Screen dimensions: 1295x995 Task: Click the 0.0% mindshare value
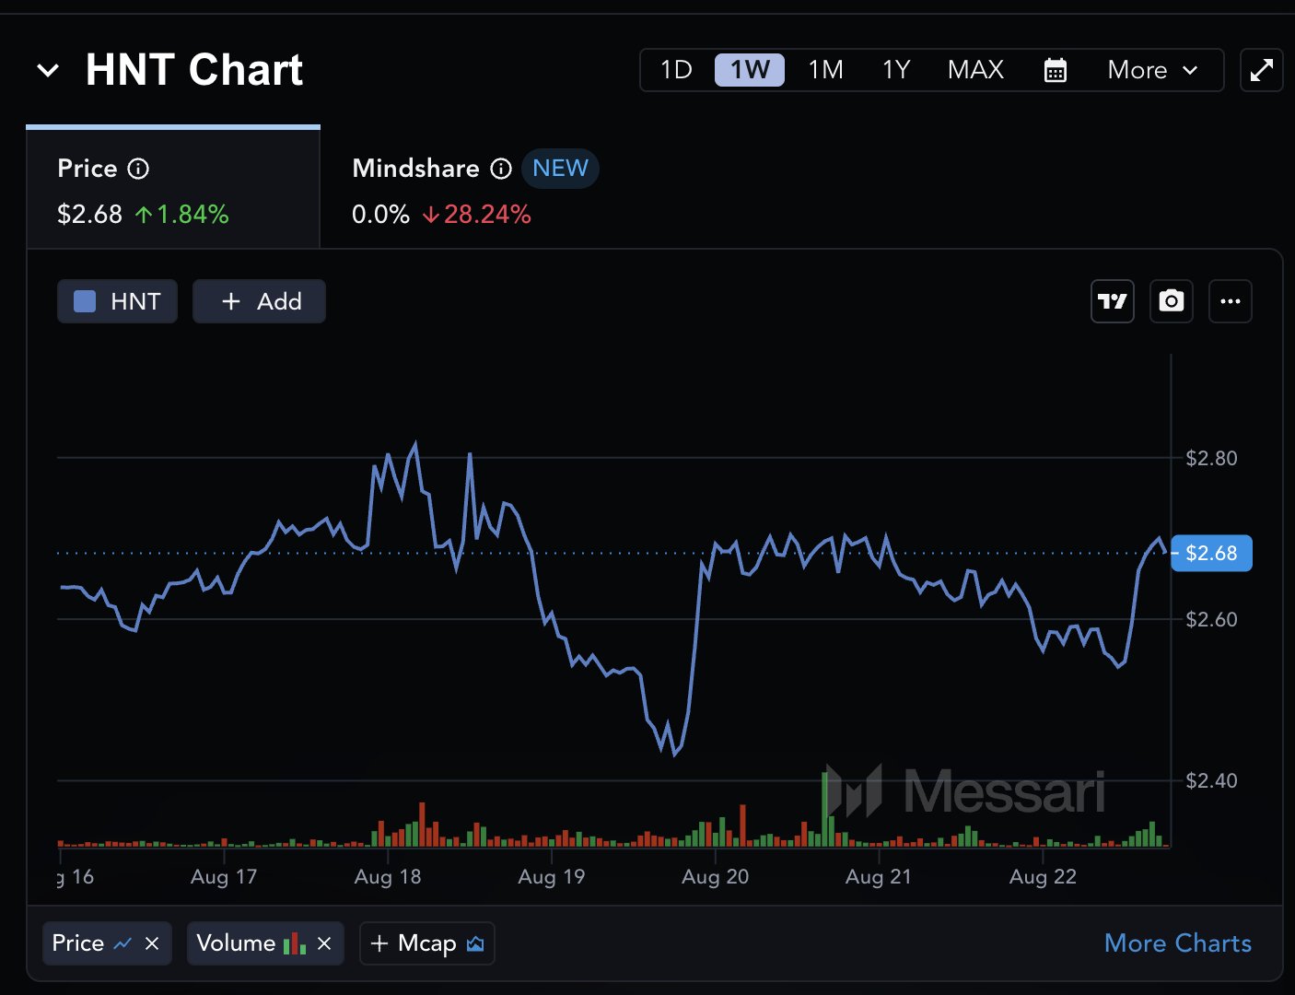point(380,215)
